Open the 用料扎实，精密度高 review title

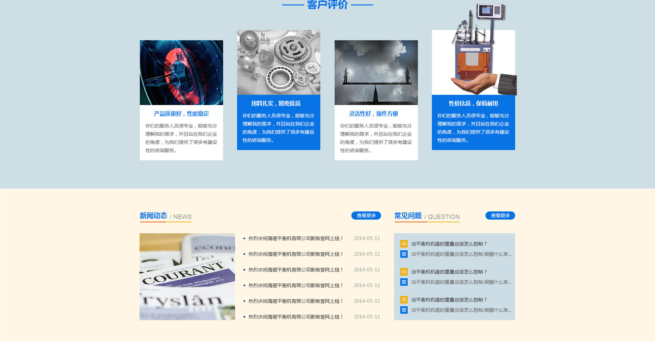(x=276, y=103)
